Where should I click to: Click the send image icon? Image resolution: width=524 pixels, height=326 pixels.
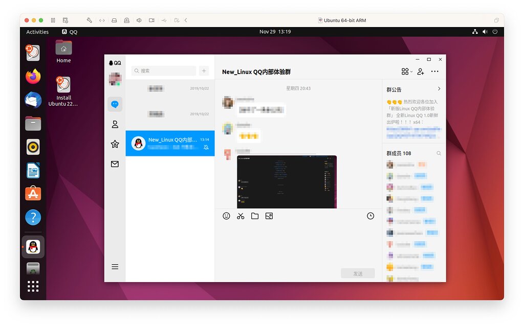[269, 216]
